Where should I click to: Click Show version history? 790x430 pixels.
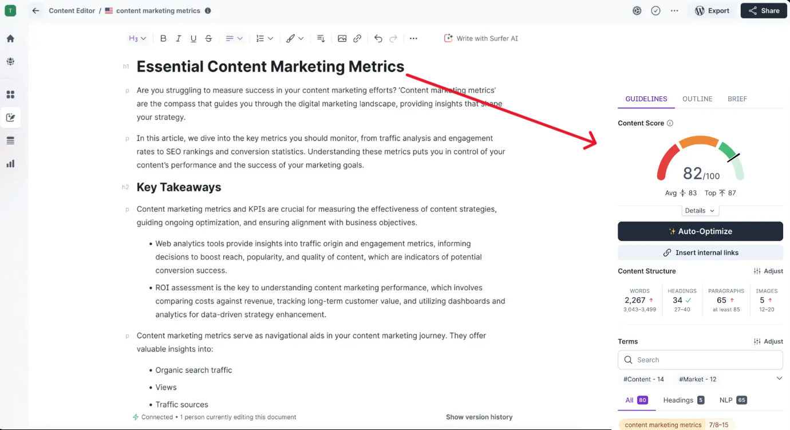[x=479, y=417]
